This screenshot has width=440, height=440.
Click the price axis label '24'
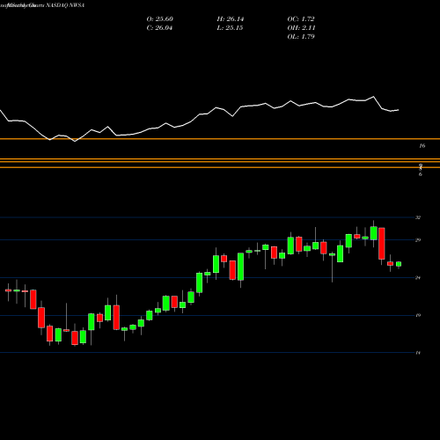[418, 277]
